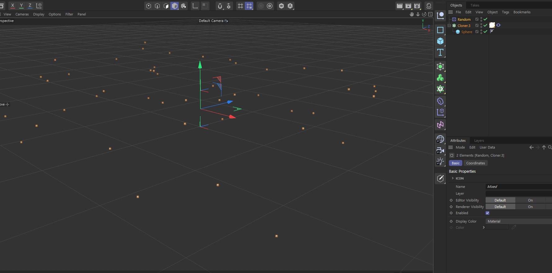Click the disabled Color swatch field
The height and width of the screenshot is (273, 552).
coord(497,227)
